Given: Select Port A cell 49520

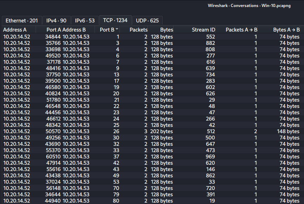Looking at the screenshot, I should [53, 56].
